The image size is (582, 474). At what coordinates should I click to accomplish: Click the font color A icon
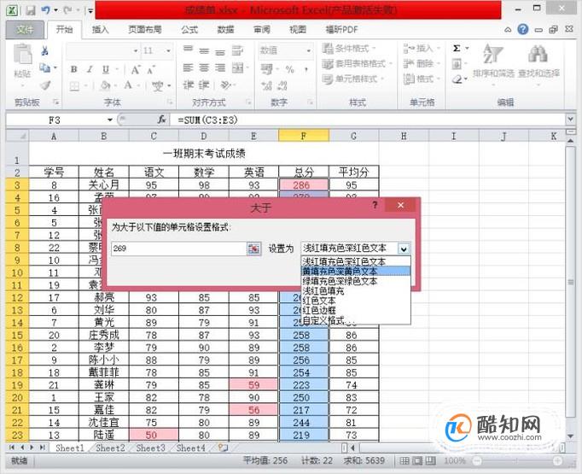pyautogui.click(x=128, y=85)
